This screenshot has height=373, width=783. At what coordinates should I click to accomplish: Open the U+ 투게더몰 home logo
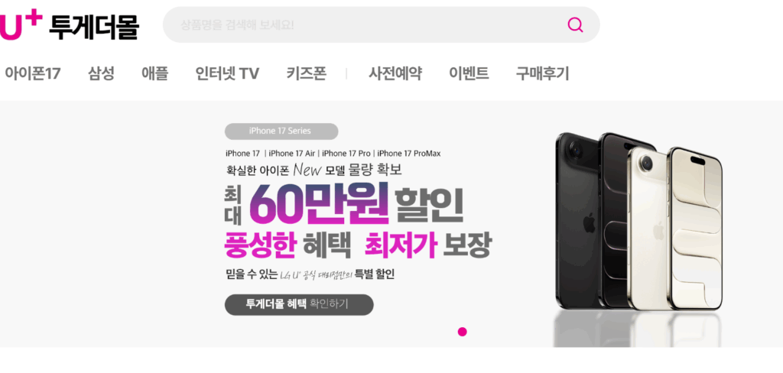pyautogui.click(x=69, y=25)
